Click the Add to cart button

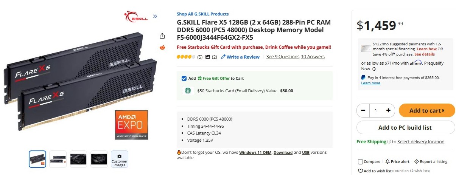(426, 110)
